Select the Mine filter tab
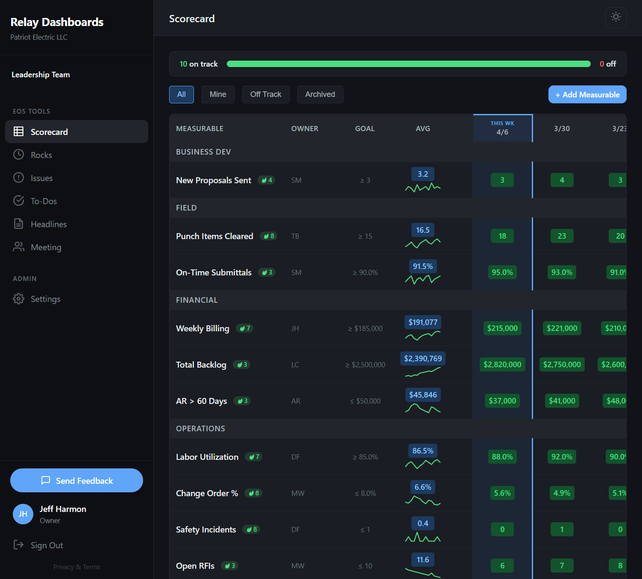 [x=218, y=94]
